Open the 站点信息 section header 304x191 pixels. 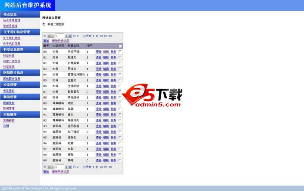pos(20,14)
